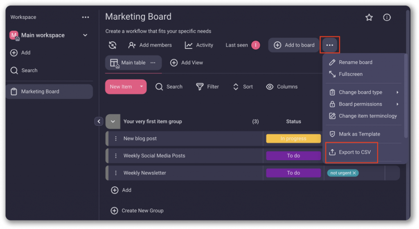The image size is (419, 229).
Task: Click the automation refresh icon near Add members
Action: coord(113,45)
